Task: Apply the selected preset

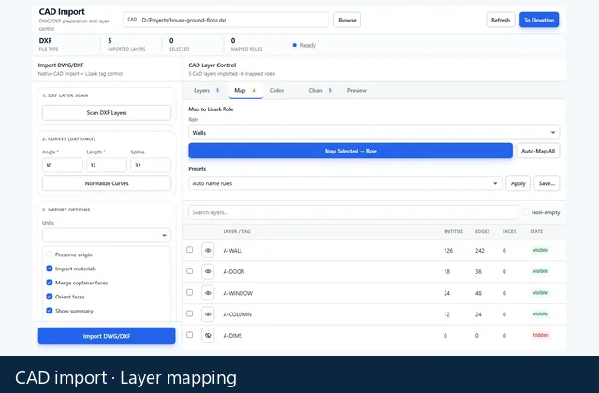Action: pos(518,183)
